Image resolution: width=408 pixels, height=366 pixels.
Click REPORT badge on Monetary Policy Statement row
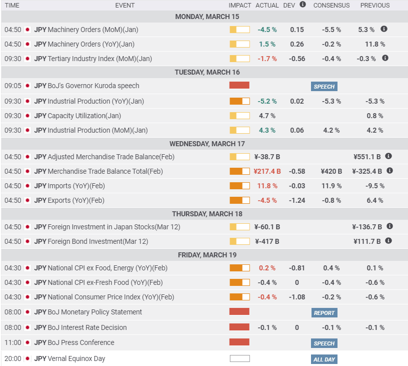click(x=324, y=313)
